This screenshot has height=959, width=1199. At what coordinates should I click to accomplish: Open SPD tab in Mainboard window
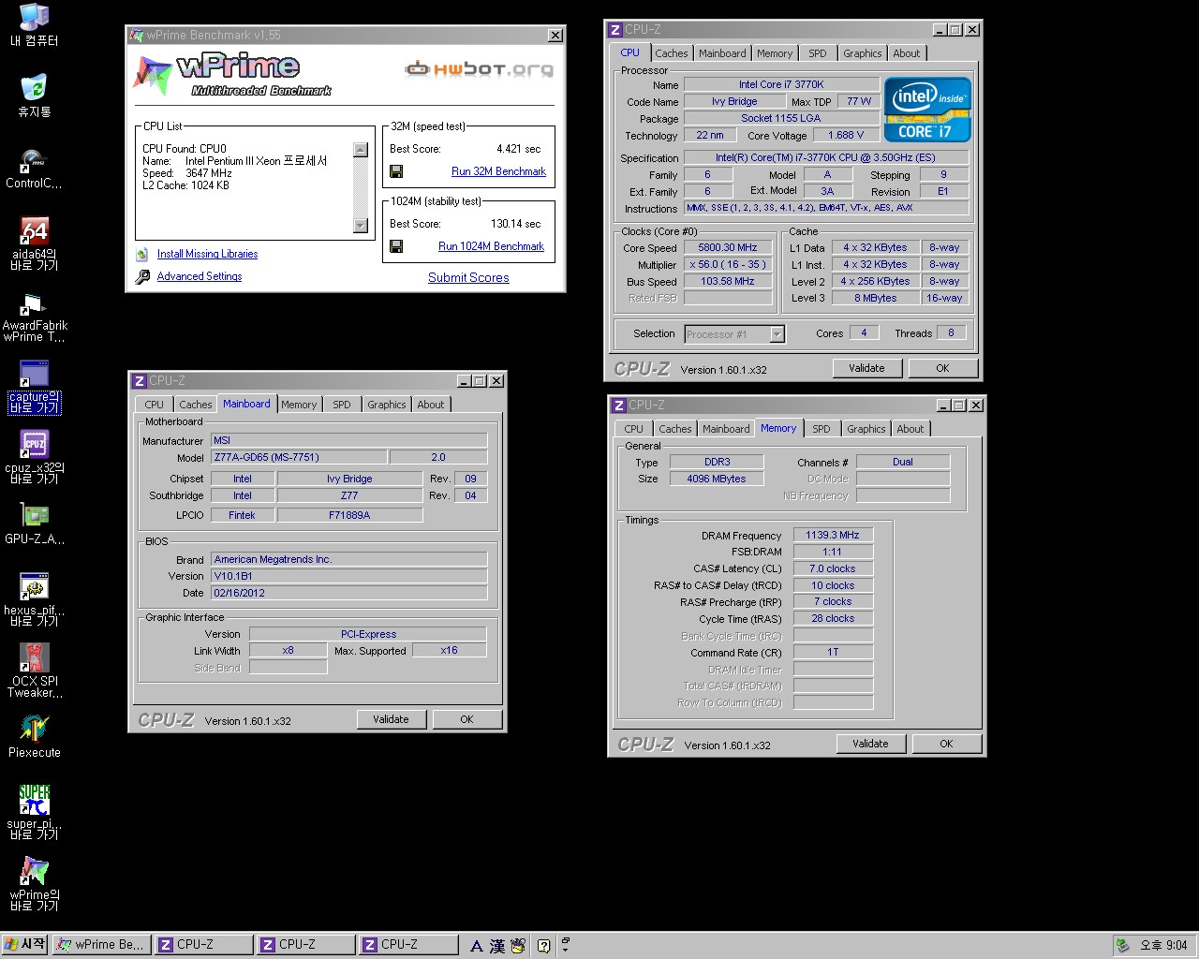pos(342,405)
